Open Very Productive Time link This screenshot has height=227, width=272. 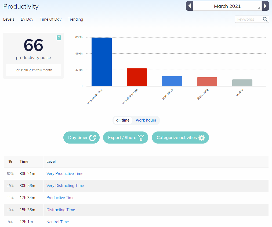click(x=65, y=174)
